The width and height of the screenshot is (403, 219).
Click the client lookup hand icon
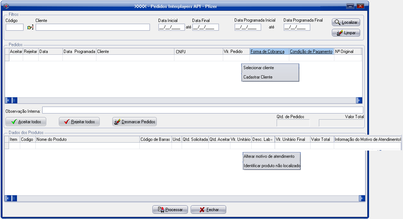pyautogui.click(x=30, y=27)
